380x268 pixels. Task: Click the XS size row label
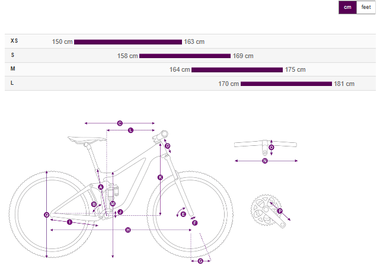[x=14, y=41]
